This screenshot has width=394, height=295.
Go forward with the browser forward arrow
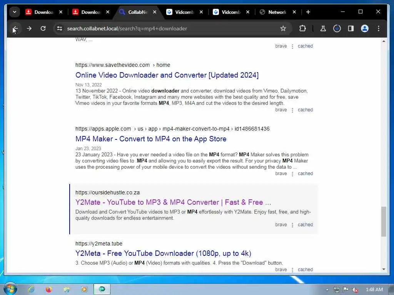(29, 28)
